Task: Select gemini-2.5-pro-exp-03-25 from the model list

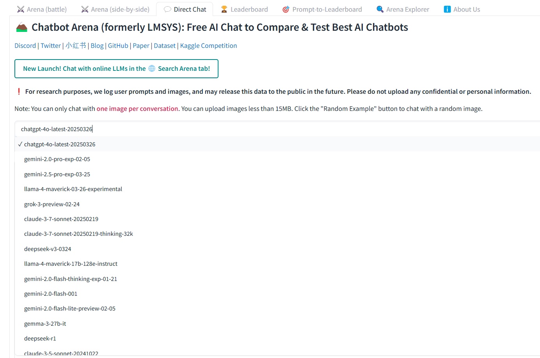Action: pos(57,174)
